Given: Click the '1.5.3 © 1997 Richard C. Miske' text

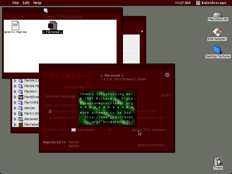Looking at the screenshot, I should (x=123, y=79).
